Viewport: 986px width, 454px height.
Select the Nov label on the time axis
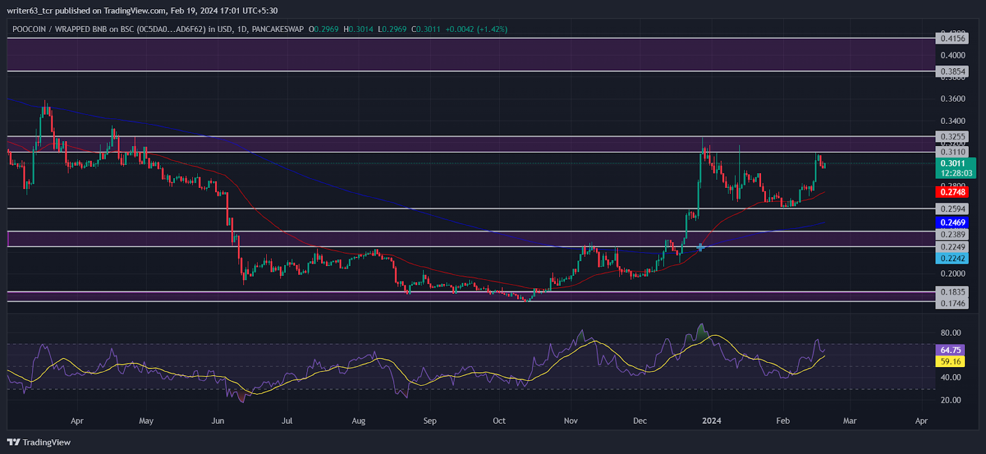click(571, 421)
